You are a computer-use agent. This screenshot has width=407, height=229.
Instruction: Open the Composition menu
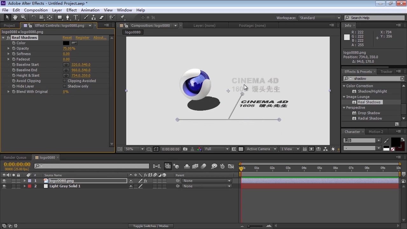click(36, 10)
